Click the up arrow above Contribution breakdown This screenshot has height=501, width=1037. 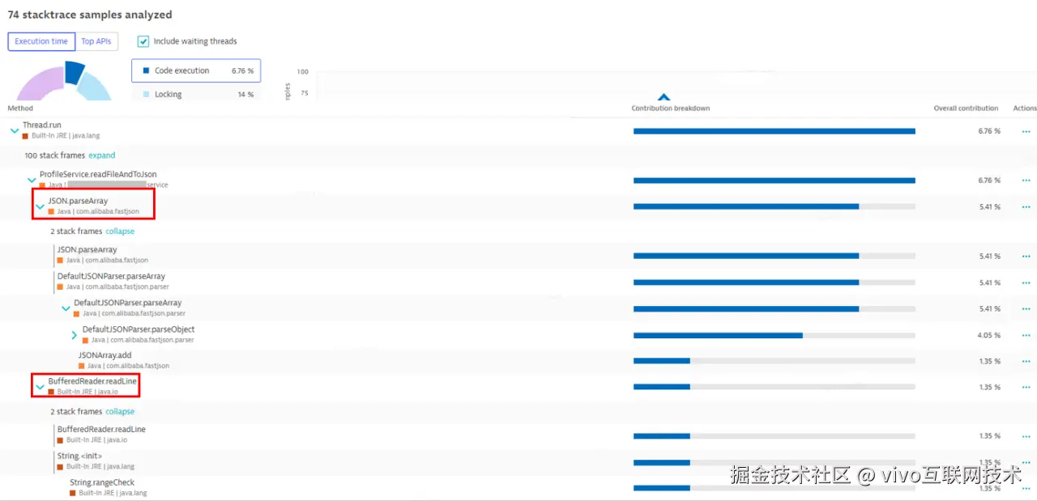[664, 97]
